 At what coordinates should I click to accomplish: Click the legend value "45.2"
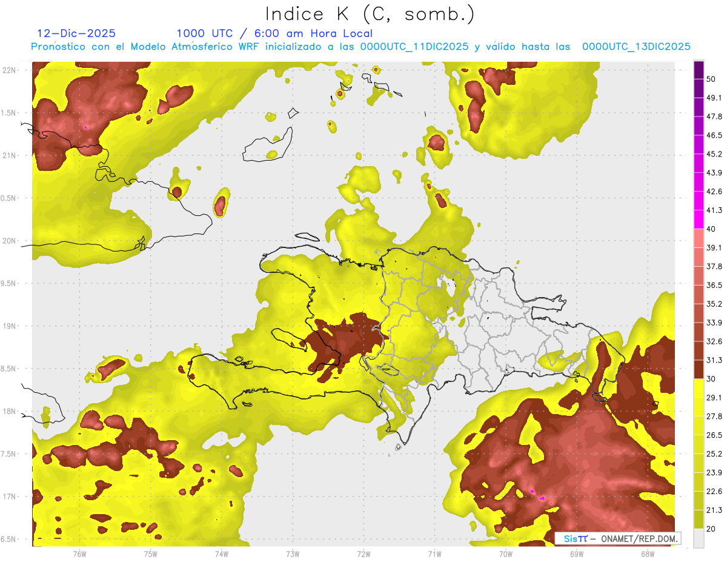coord(714,155)
